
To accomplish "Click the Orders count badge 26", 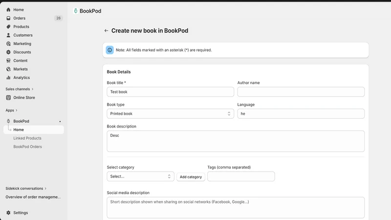I will point(58,18).
